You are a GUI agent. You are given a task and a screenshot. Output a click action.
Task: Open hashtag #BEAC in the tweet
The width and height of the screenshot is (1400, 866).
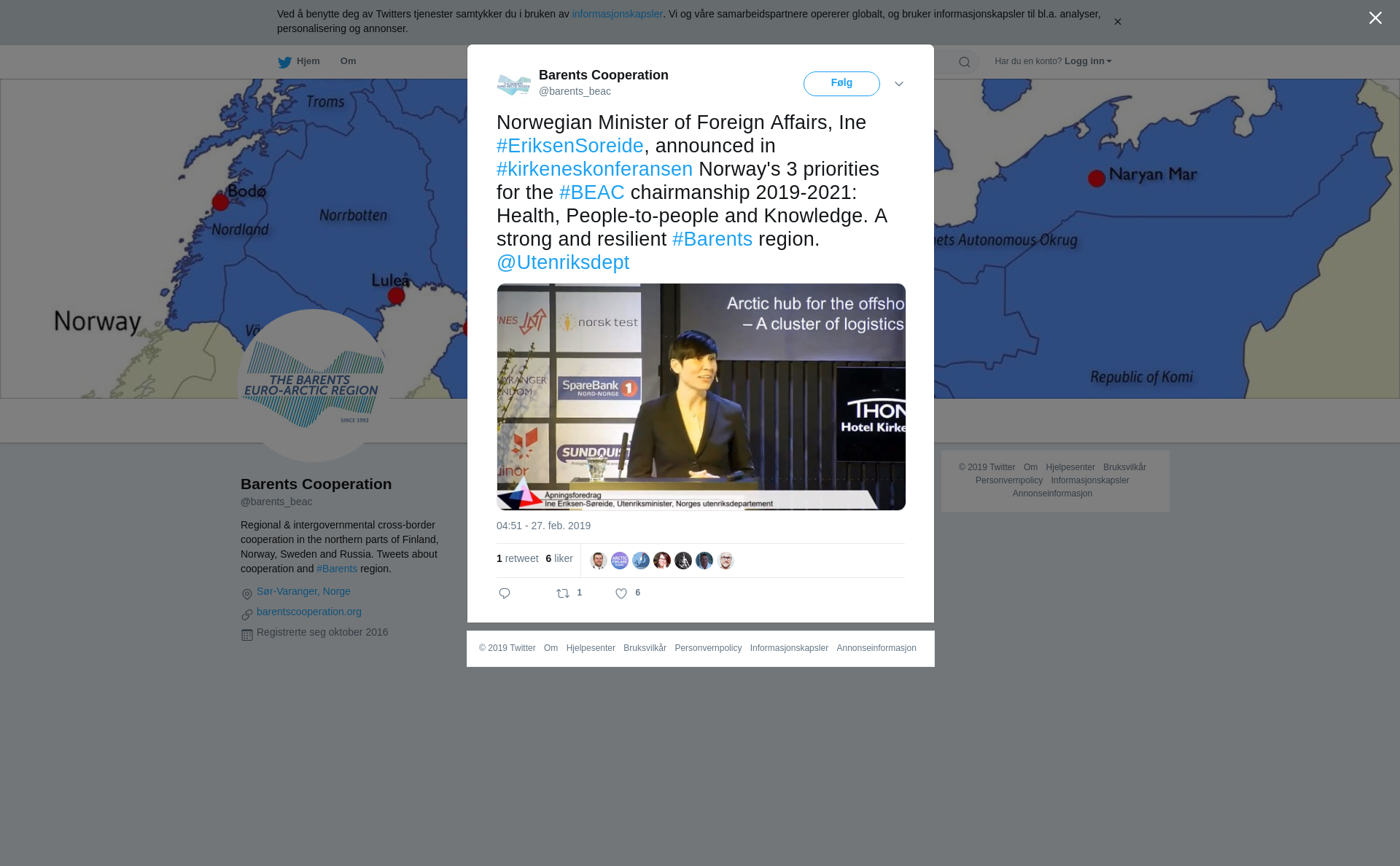pos(591,192)
